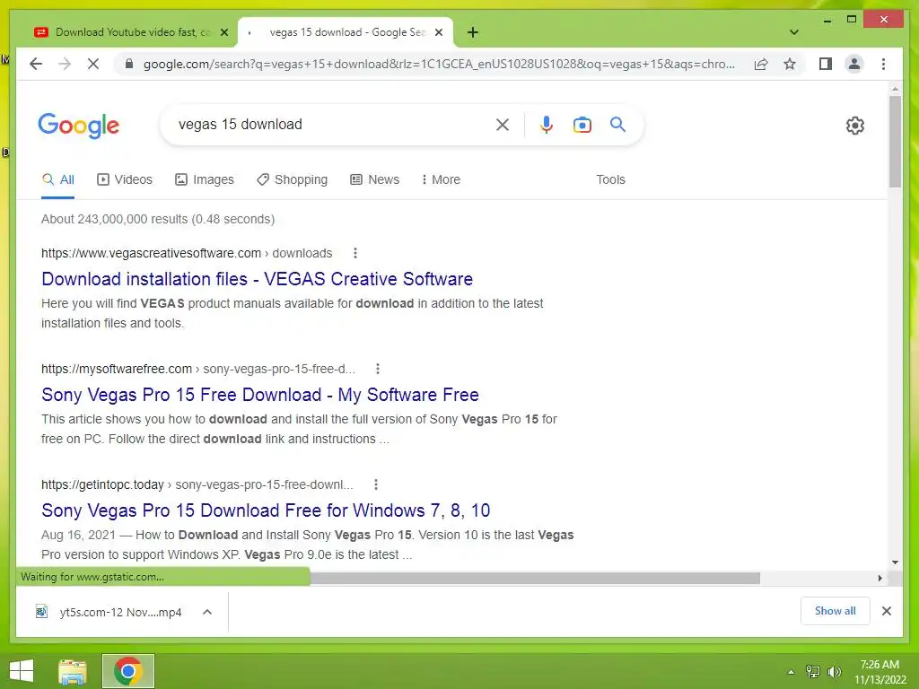
Task: Open the Windows Start menu
Action: tap(22, 671)
